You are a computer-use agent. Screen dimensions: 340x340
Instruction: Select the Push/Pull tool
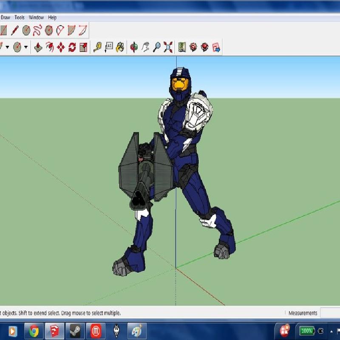[38, 47]
